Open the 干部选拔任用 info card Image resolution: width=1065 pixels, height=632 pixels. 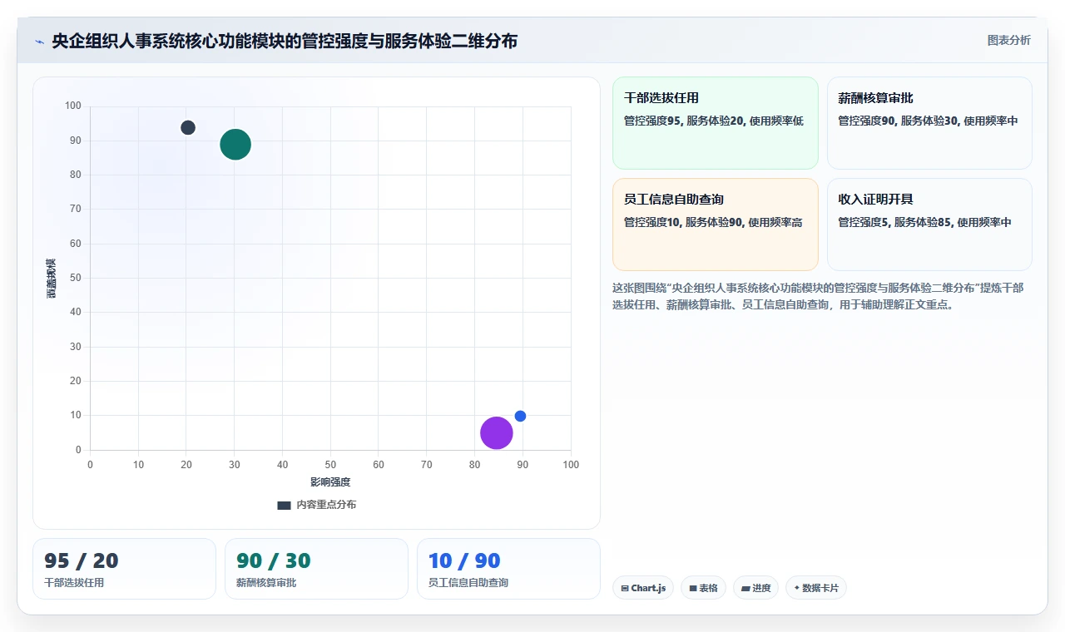pos(716,123)
